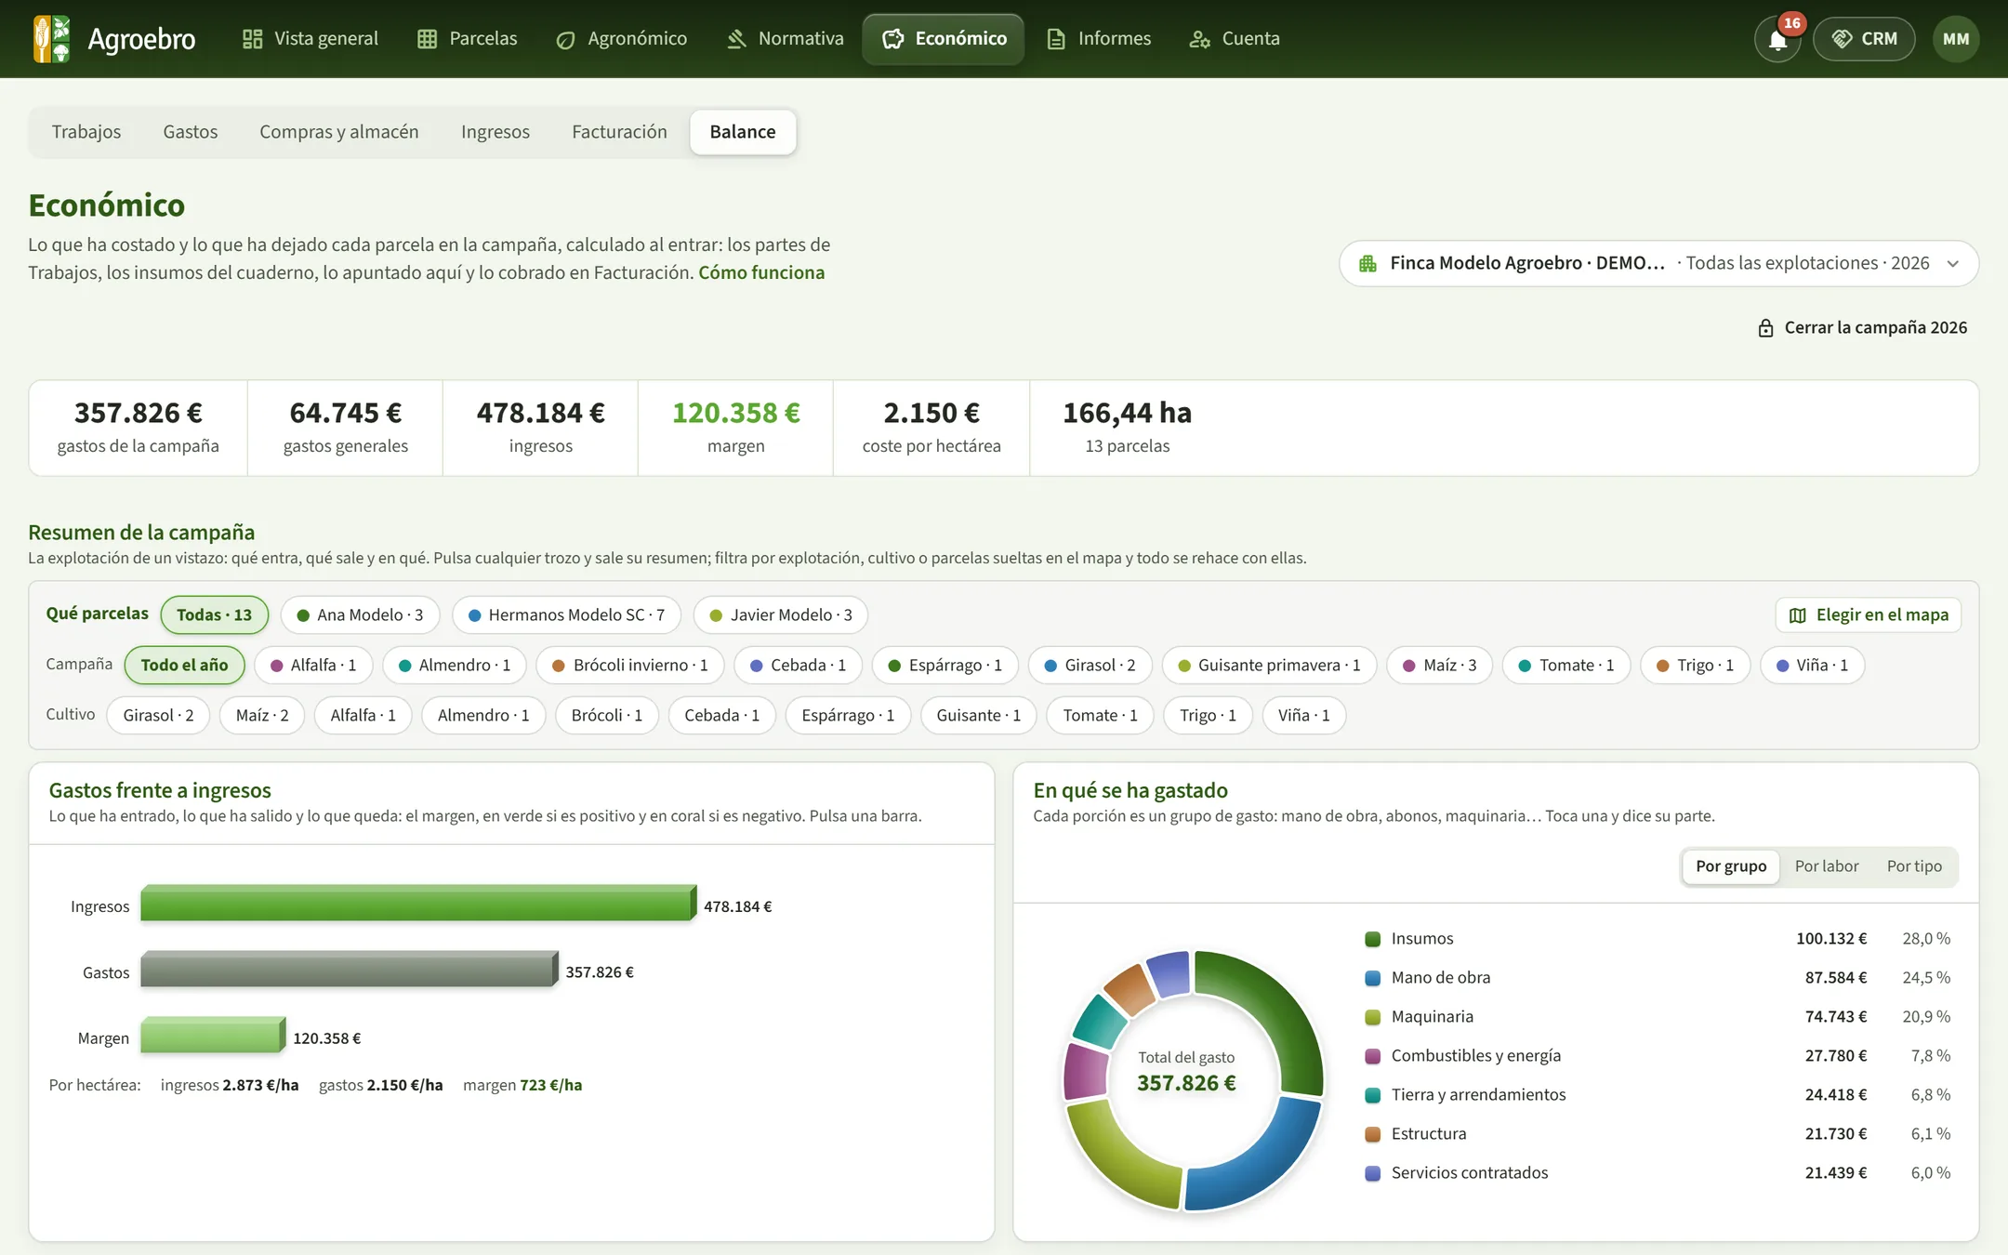This screenshot has width=2008, height=1255.
Task: Expand the Finca Modelo Agroebro selector chevron
Action: (x=1953, y=264)
